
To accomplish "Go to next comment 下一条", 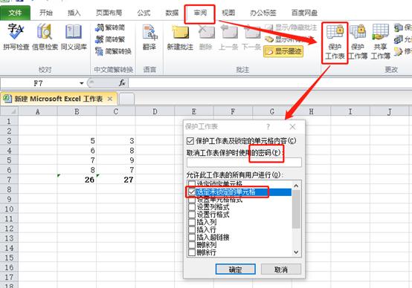I will (251, 36).
